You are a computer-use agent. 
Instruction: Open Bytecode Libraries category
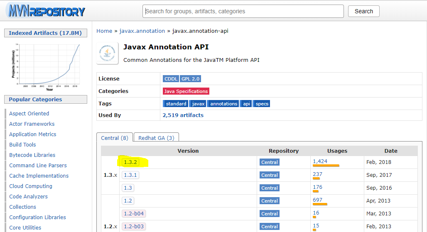32,155
